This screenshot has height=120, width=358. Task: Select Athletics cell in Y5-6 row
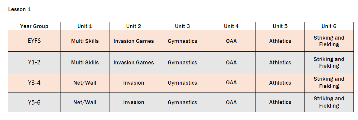(x=280, y=102)
